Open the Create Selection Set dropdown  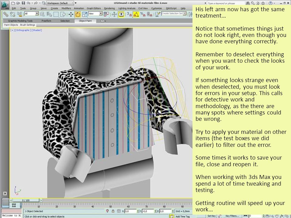coord(174,13)
